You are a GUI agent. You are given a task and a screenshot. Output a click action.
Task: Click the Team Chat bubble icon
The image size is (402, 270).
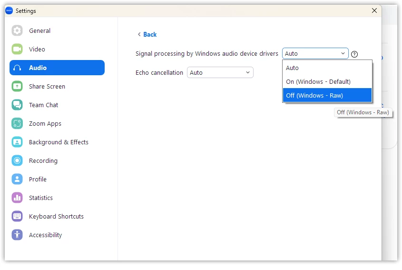pyautogui.click(x=17, y=105)
